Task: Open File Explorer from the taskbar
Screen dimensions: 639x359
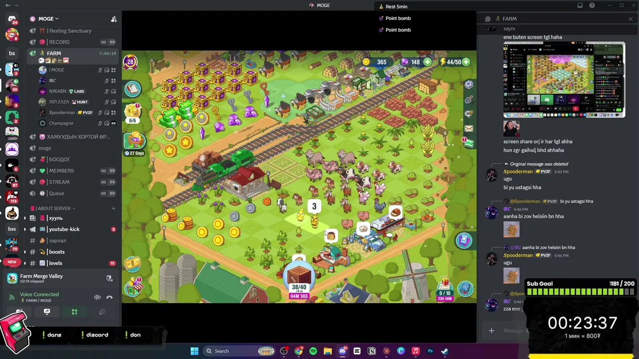Action: point(327,351)
